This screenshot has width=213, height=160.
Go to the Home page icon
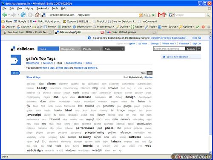click(x=37, y=15)
